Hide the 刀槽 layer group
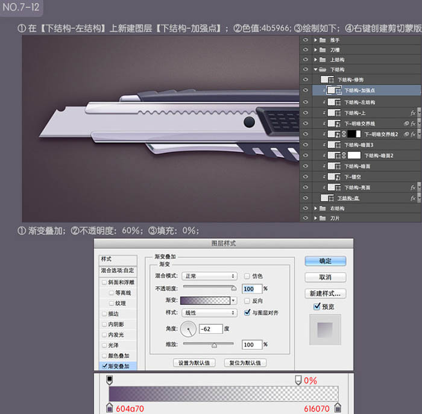 tap(305, 50)
